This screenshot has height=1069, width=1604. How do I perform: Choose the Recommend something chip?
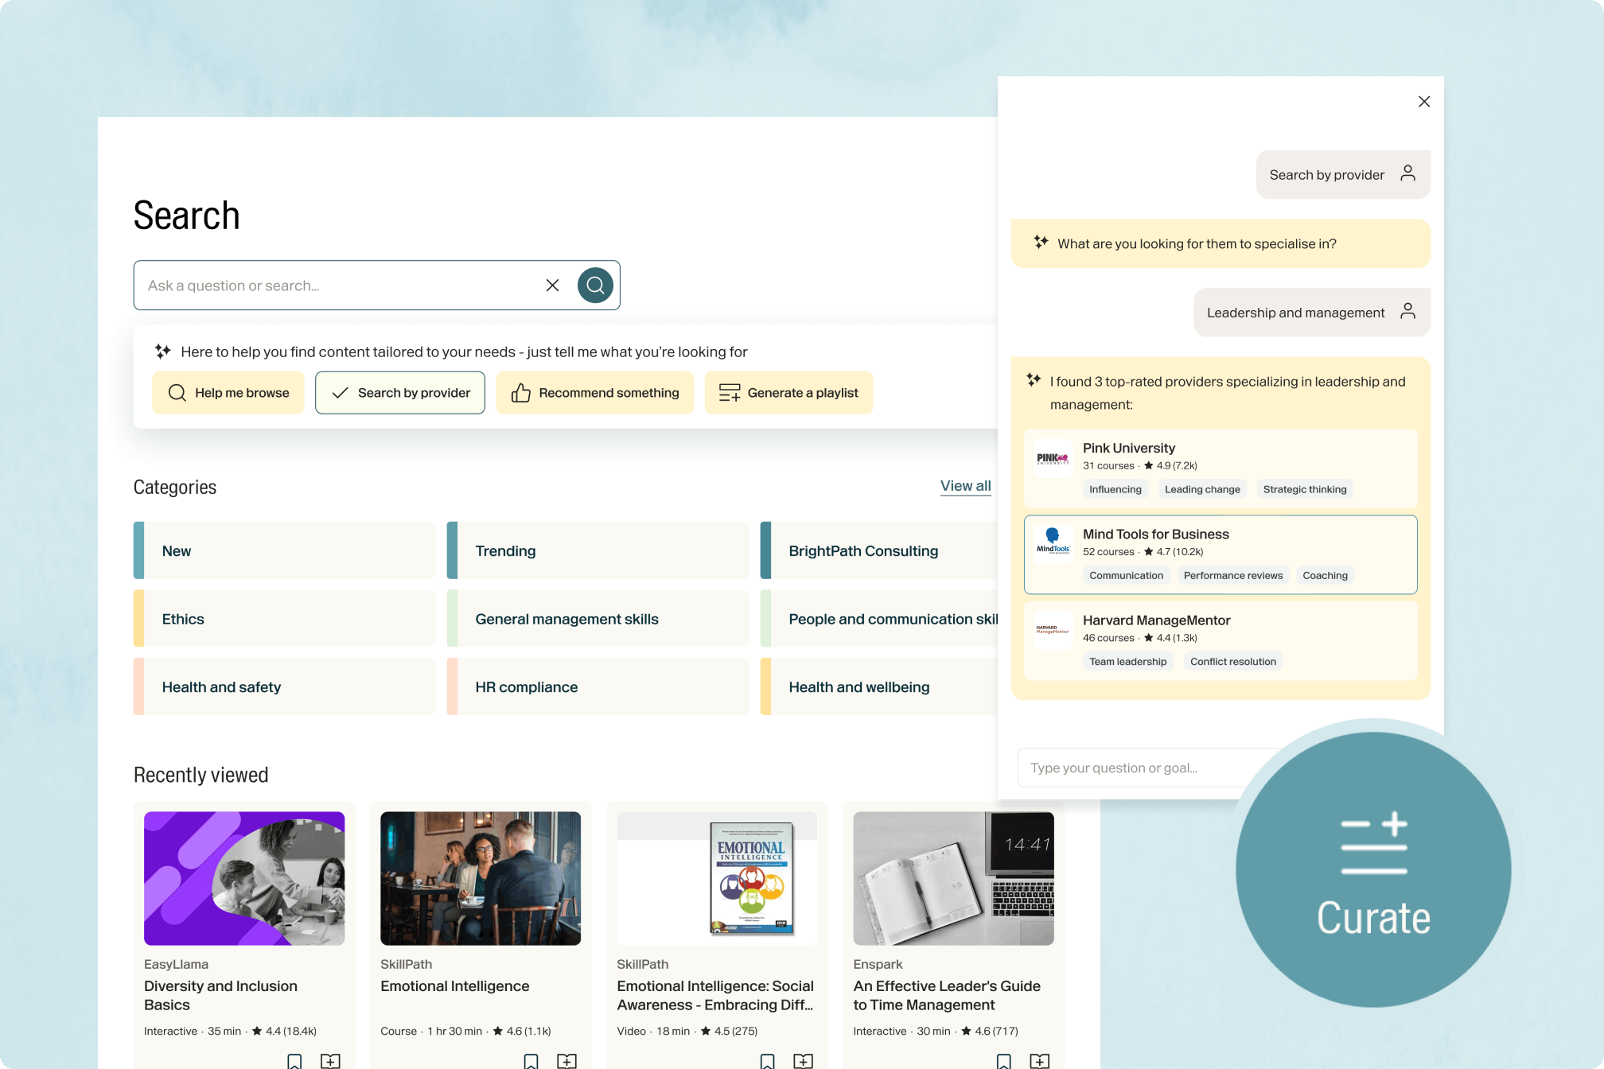[x=595, y=393]
